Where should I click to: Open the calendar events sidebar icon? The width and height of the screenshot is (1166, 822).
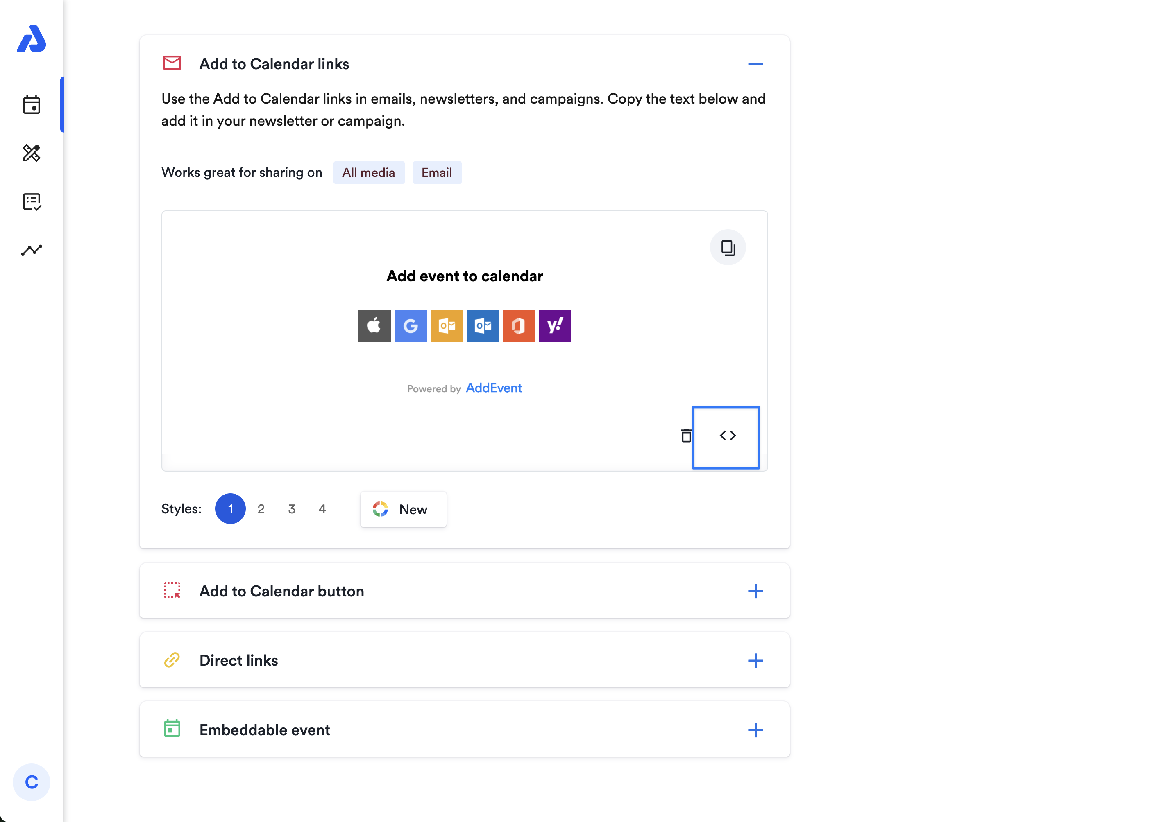pos(32,104)
